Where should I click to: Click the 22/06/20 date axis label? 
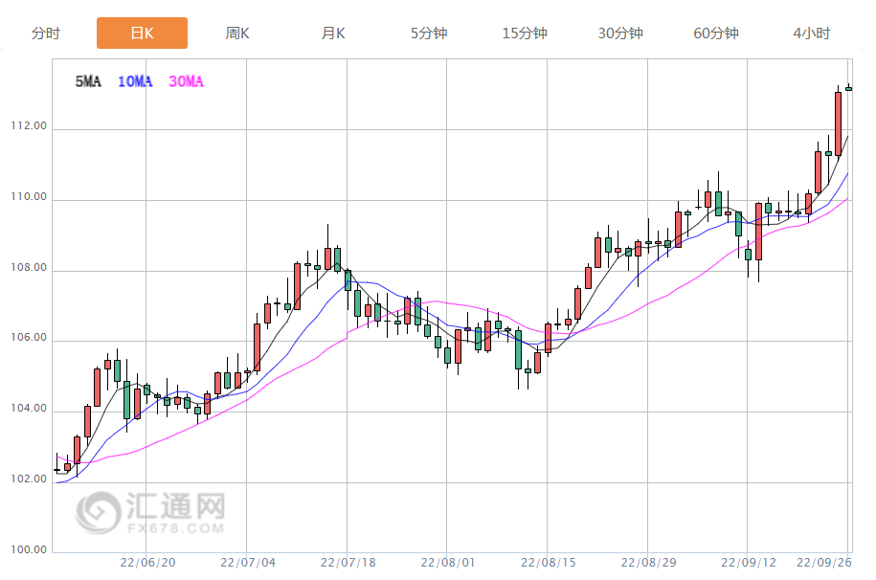(147, 564)
